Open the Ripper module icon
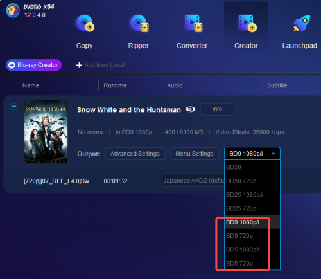321x279 pixels. click(139, 23)
